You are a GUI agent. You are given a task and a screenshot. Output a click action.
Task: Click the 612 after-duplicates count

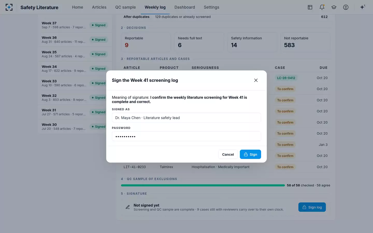click(324, 17)
